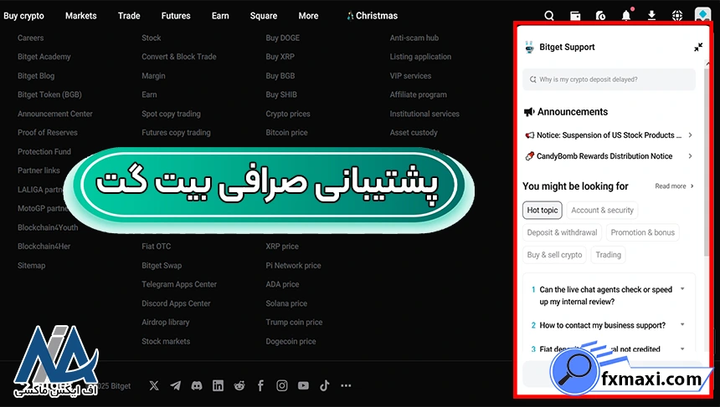This screenshot has width=720, height=407.
Task: Open the Spot copy trading link
Action: pos(172,114)
